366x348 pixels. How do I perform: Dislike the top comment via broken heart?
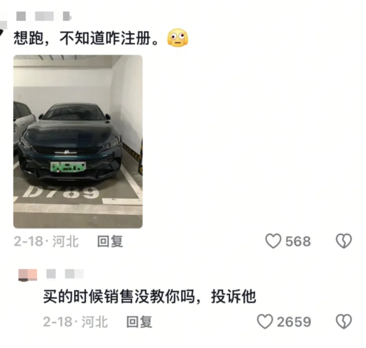(x=344, y=241)
